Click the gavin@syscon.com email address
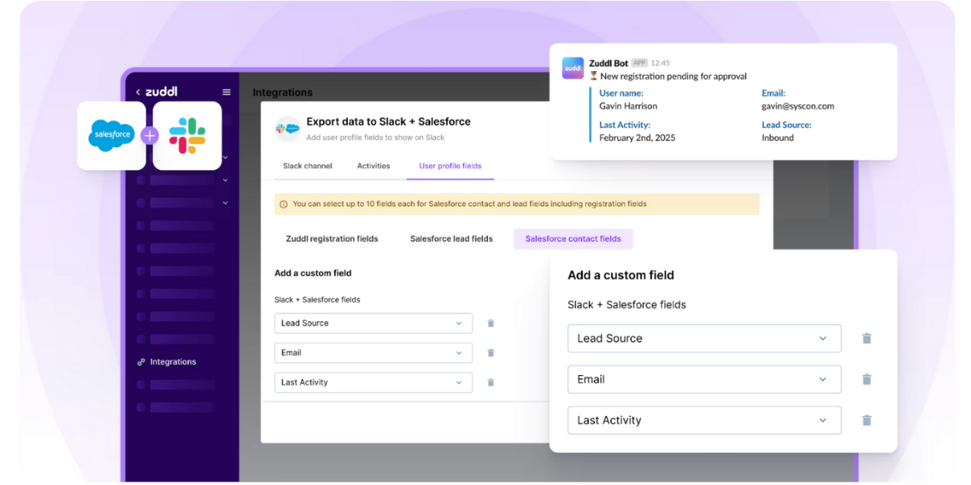The image size is (971, 485). 798,106
